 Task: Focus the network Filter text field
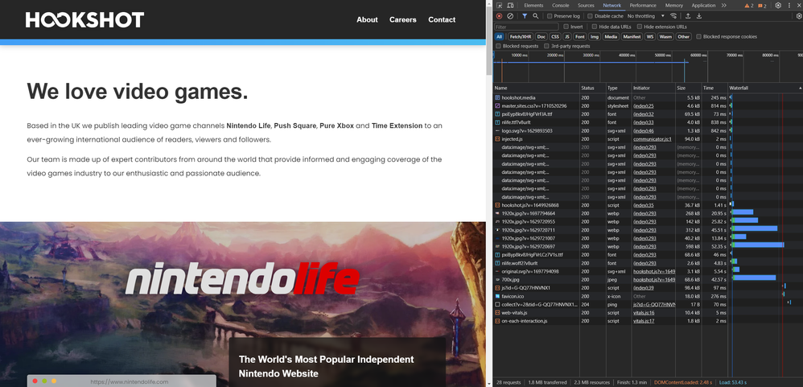pos(526,27)
